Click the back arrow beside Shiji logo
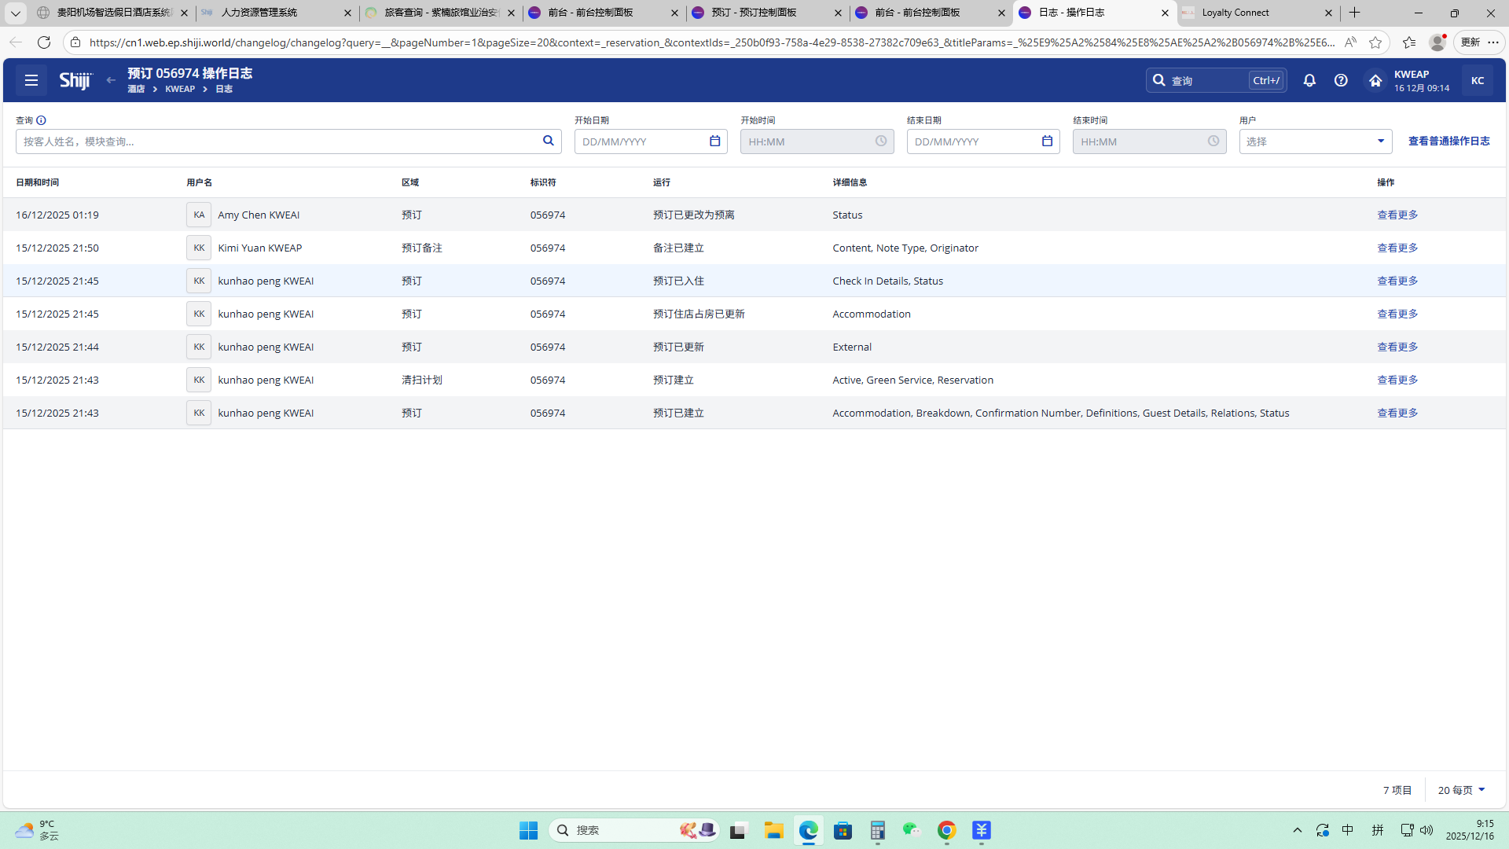 [x=111, y=80]
